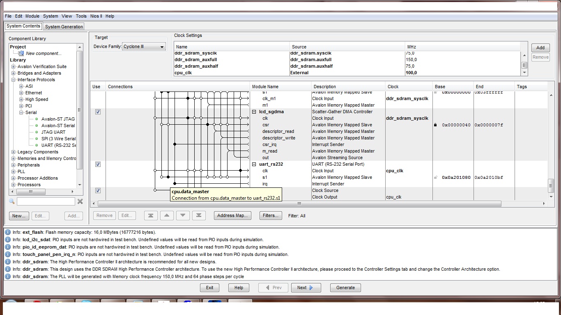This screenshot has width=561, height=315.
Task: Click the base address 0x0a201080
Action: click(456, 177)
